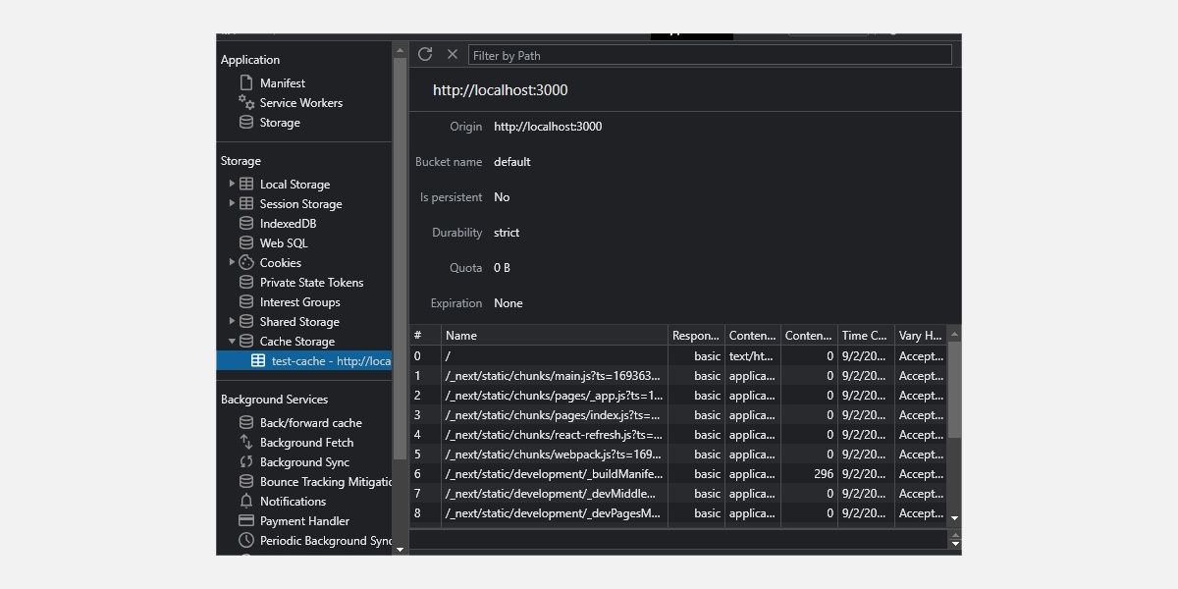Expand the Session Storage tree node
This screenshot has width=1178, height=589.
click(232, 204)
